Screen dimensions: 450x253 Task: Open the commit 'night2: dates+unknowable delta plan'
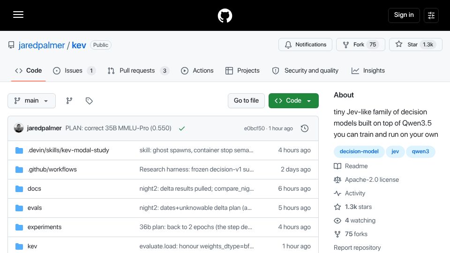pyautogui.click(x=195, y=208)
